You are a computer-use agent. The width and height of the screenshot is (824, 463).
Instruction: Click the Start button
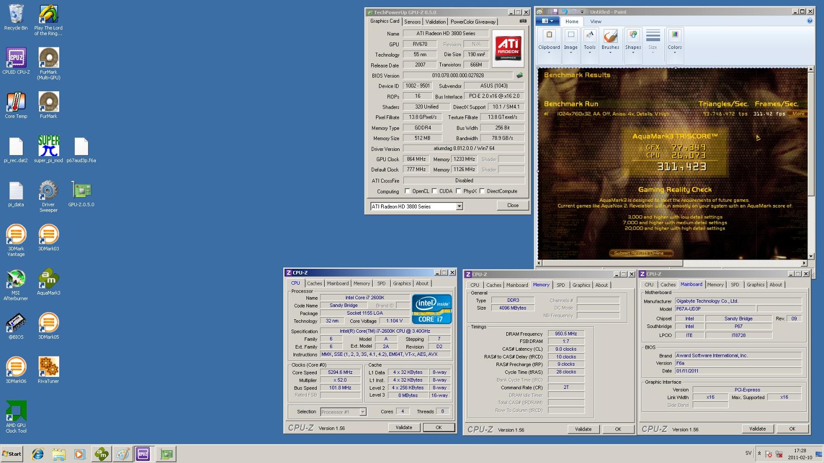click(x=12, y=454)
